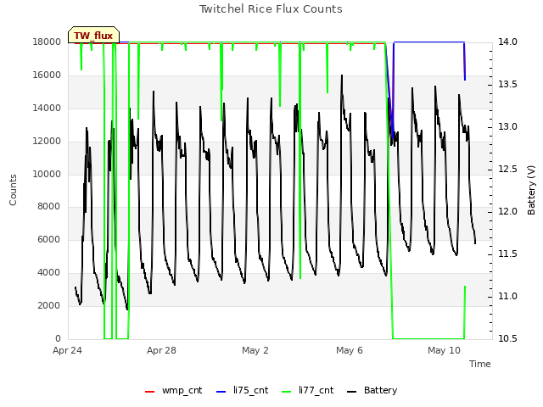Click the 16000 counts tick label

point(47,75)
